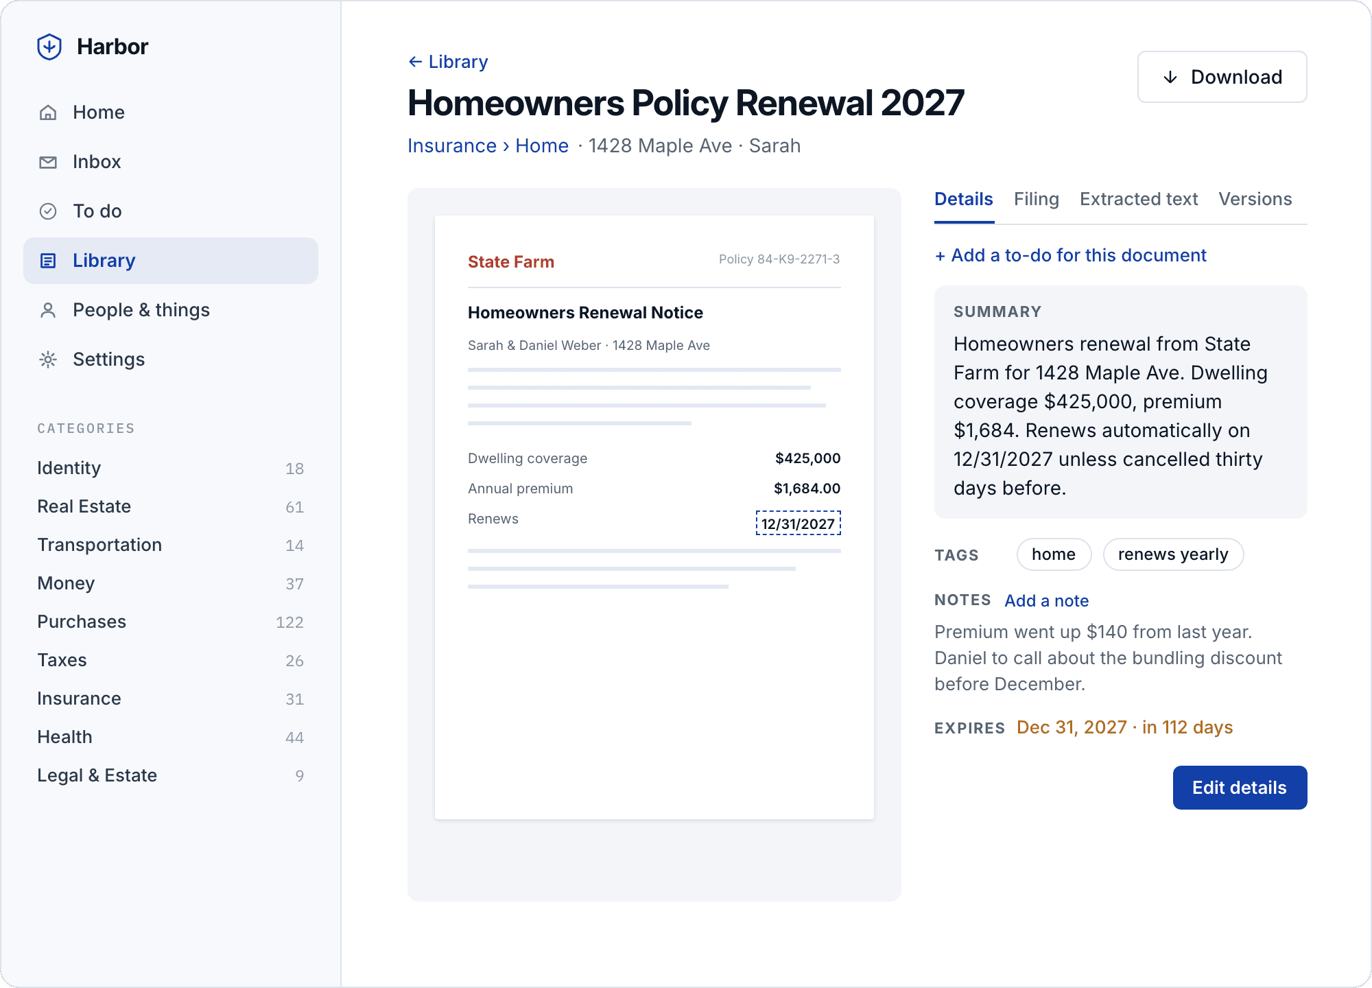Select the Money category
The height and width of the screenshot is (988, 1372).
tap(171, 583)
